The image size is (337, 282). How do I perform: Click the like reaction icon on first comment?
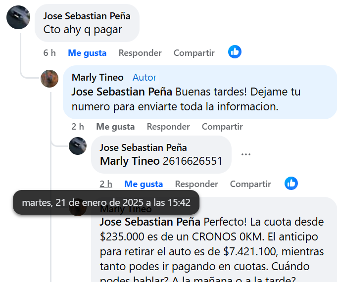coord(235,52)
